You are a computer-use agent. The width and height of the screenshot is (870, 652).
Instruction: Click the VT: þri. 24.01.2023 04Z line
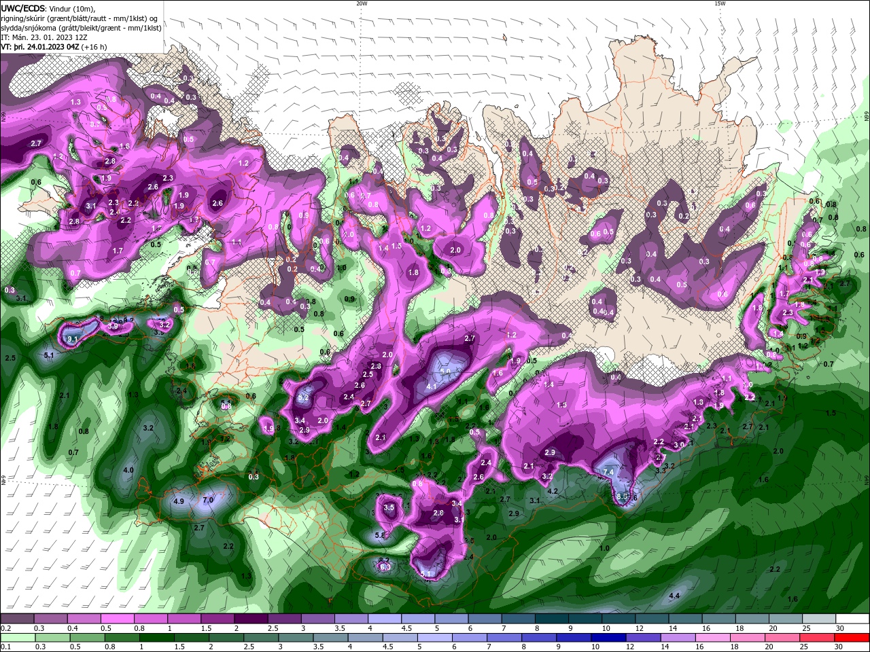[x=54, y=47]
